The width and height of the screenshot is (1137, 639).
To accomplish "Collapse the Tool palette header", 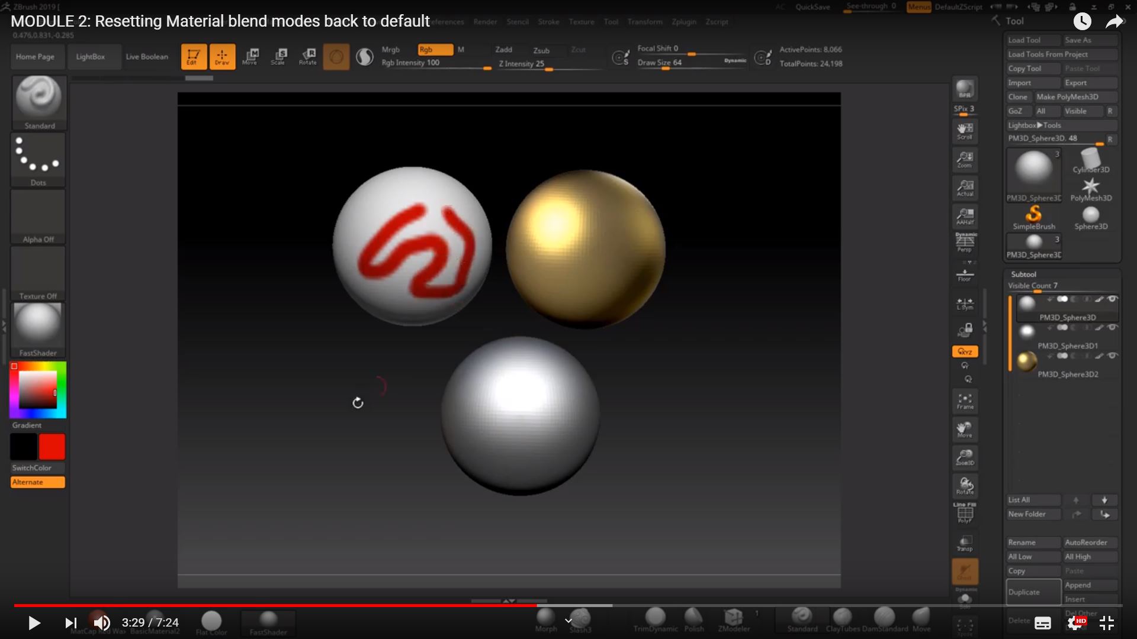I will 1014,21.
